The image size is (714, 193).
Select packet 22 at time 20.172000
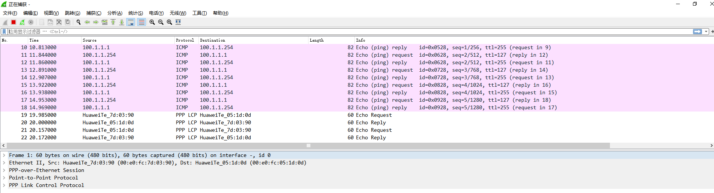pyautogui.click(x=357, y=138)
